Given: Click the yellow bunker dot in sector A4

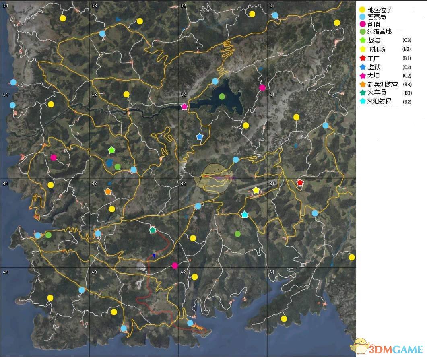Looking at the screenshot, I should [50, 298].
